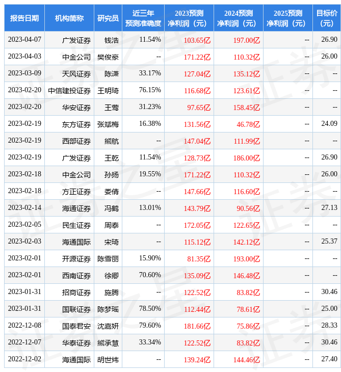Select the 103.65亿 profit cell
This screenshot has width=341, height=372.
tap(197, 40)
